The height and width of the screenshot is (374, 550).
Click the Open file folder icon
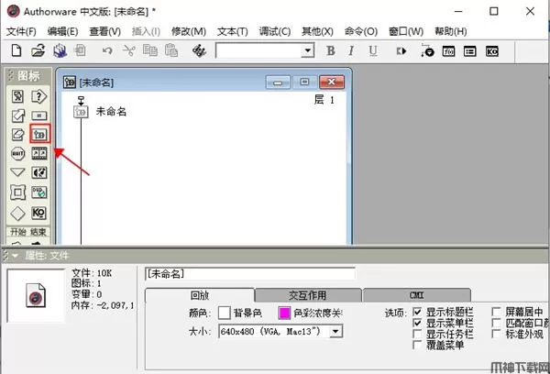click(38, 50)
